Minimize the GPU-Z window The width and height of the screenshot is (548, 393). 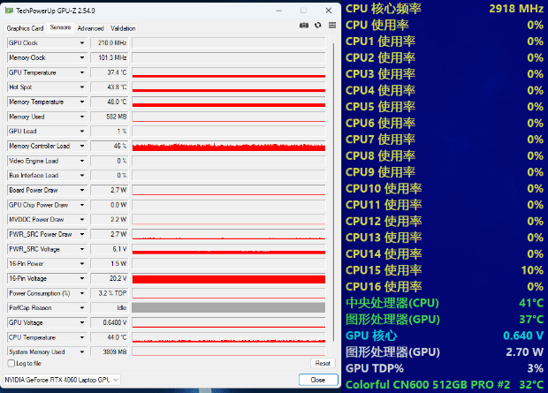279,11
